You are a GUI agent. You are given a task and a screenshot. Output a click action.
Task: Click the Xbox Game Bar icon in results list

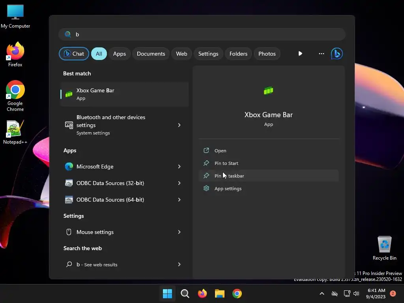pyautogui.click(x=69, y=94)
